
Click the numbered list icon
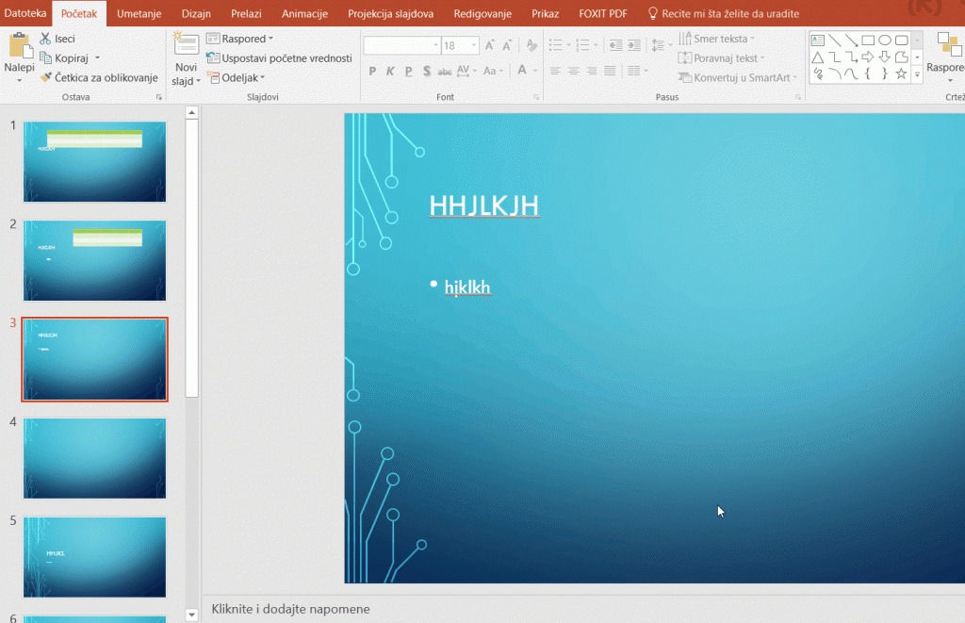click(x=582, y=45)
